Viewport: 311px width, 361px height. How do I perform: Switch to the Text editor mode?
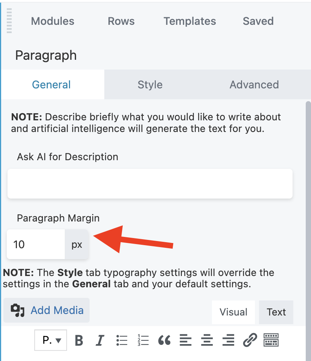[276, 312]
